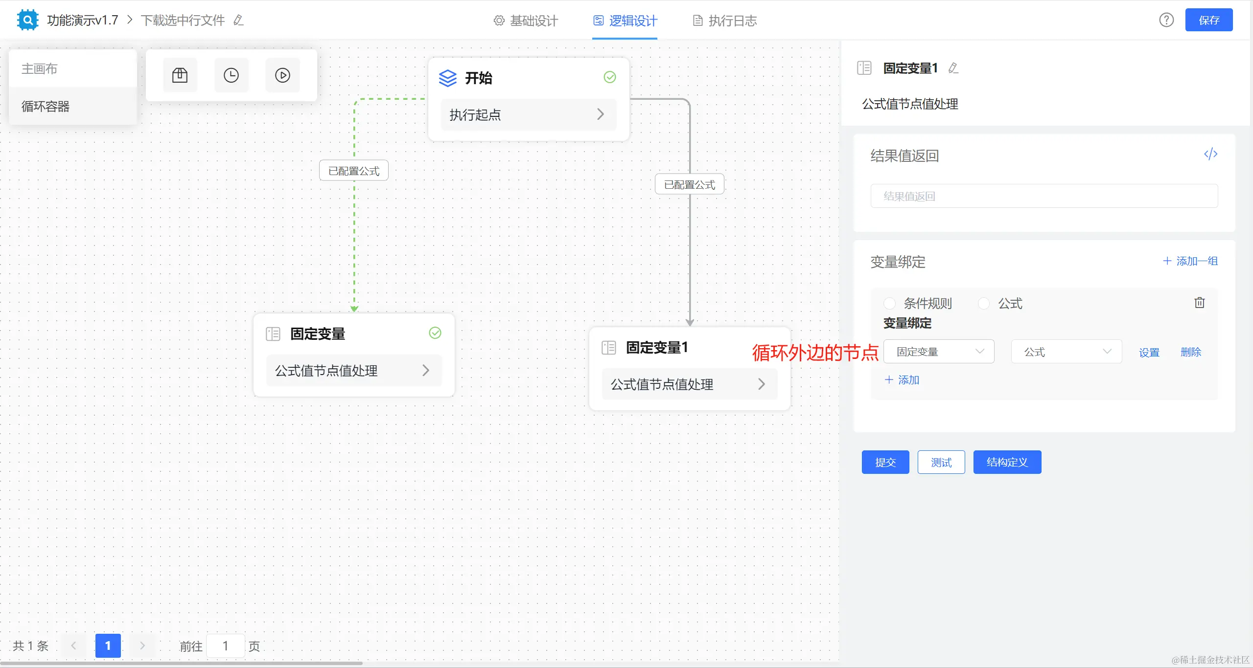Click the 添加一组 link
Viewport: 1253px width, 668px height.
[1190, 261]
